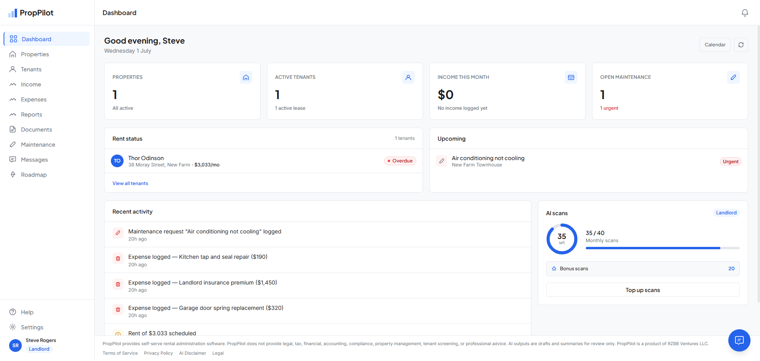This screenshot has width=760, height=361.
Task: Click 'Air conditioning not cooling' upcoming title
Action: [488, 158]
